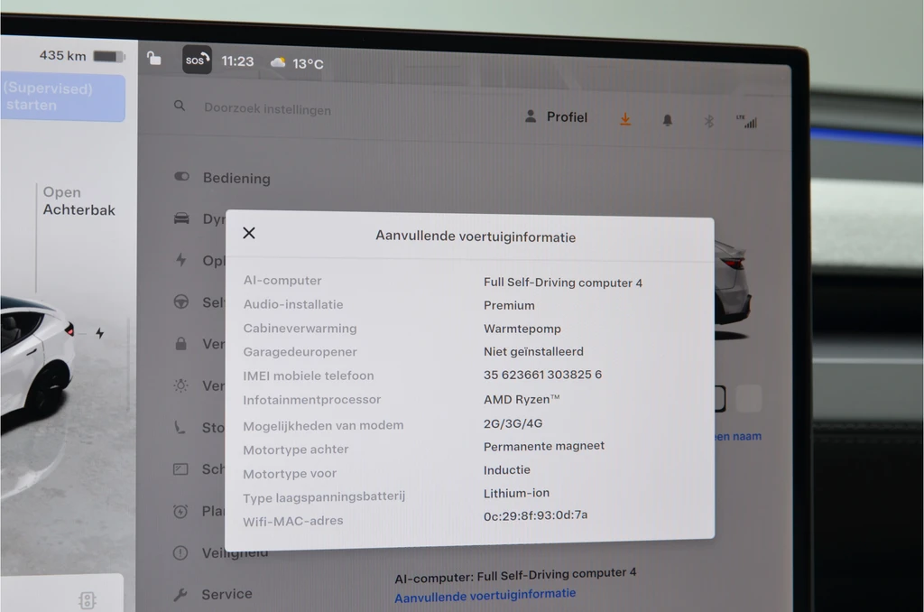Screen dimensions: 924x612
Task: Click the 'AMD Ryzen' value
Action: (522, 399)
